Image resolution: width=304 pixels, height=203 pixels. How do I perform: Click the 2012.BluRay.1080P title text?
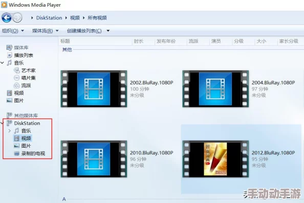point(273,153)
